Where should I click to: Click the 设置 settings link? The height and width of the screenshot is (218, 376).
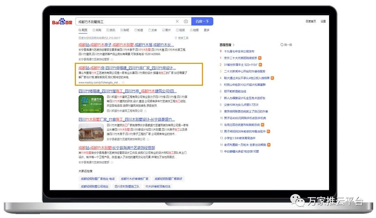(x=323, y=22)
